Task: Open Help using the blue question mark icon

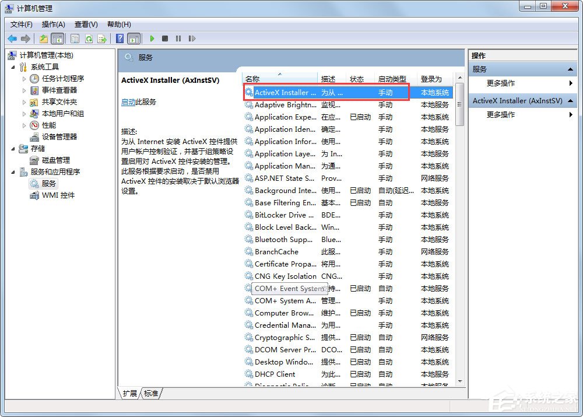Action: (x=120, y=38)
